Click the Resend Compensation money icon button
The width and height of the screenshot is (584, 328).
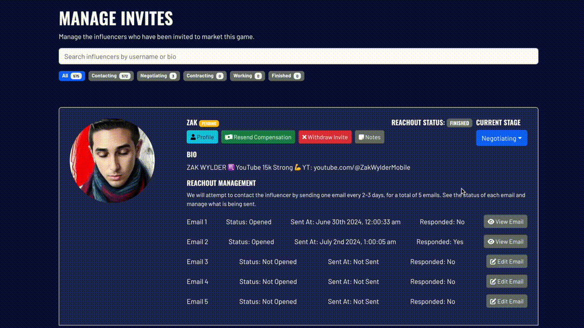pyautogui.click(x=258, y=137)
